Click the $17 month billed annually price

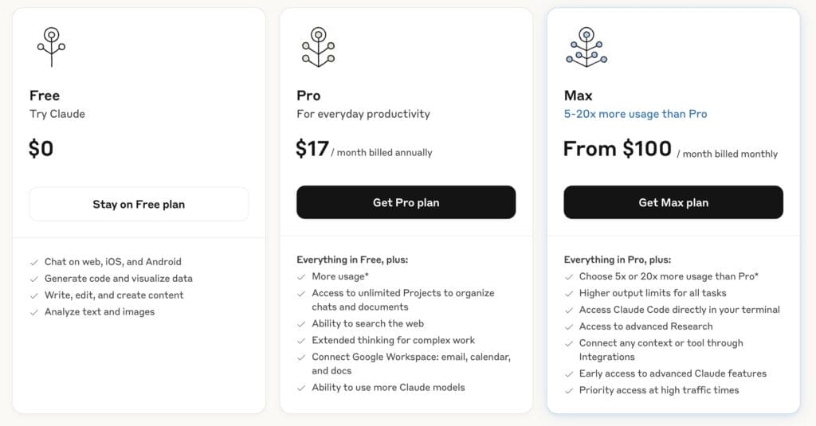pyautogui.click(x=363, y=149)
